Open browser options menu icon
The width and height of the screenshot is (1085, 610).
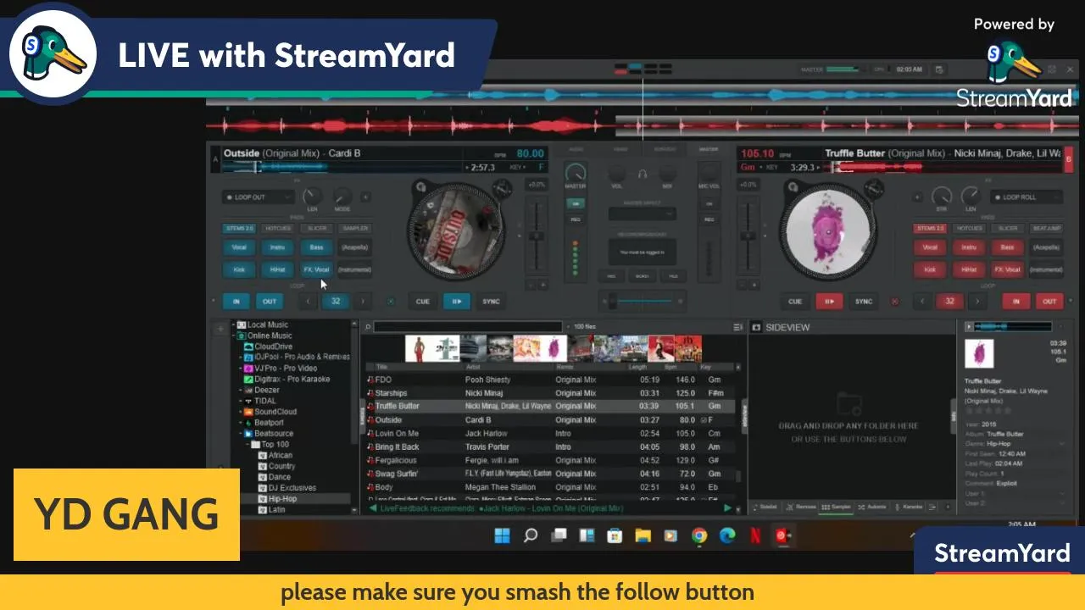pos(737,327)
